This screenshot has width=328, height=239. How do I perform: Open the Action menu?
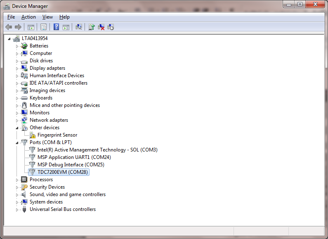(x=28, y=17)
